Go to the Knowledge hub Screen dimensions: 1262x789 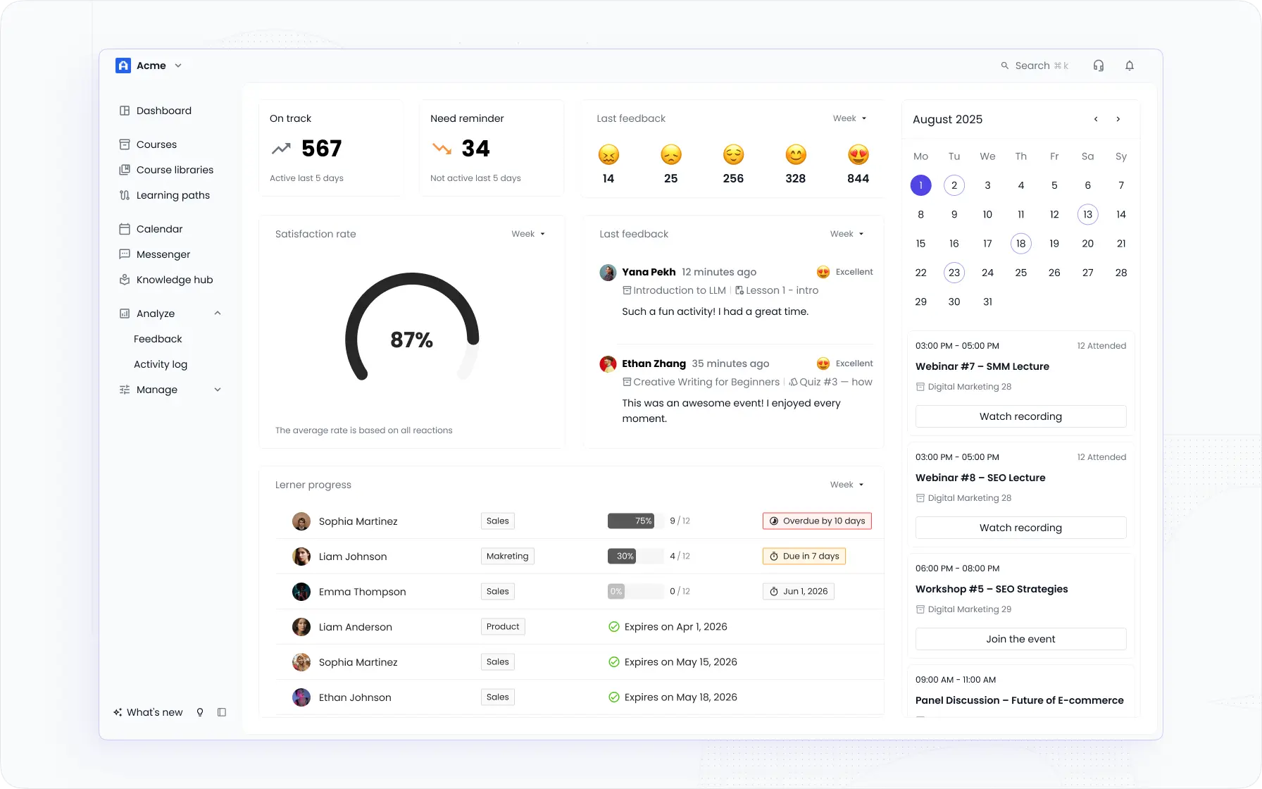pos(174,280)
